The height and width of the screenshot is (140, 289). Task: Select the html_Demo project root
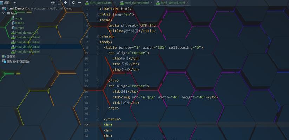[15, 8]
